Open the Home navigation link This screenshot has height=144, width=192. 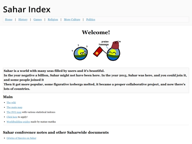[9, 20]
